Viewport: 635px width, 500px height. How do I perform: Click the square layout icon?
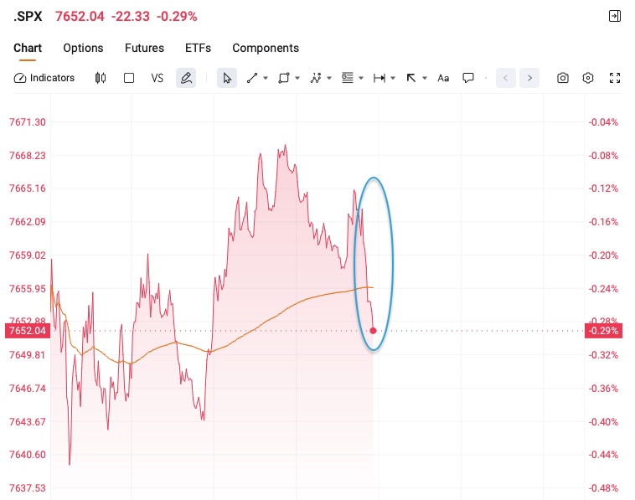point(129,78)
